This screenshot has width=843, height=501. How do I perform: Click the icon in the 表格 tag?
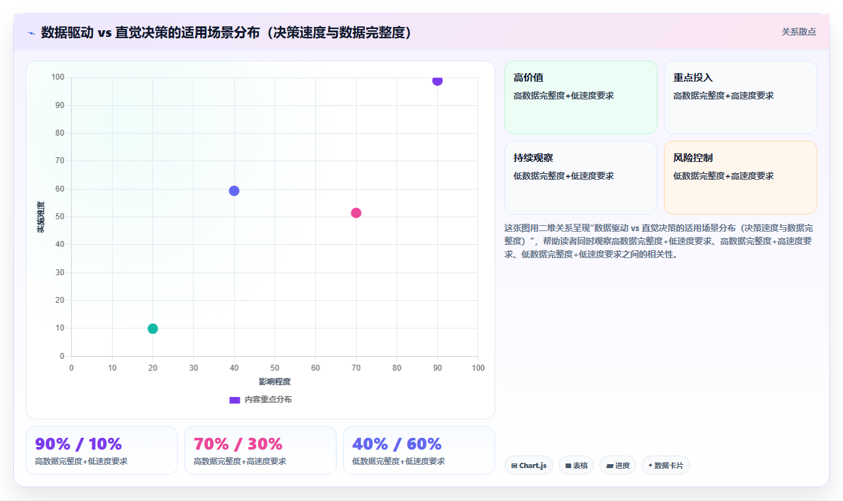(x=568, y=465)
